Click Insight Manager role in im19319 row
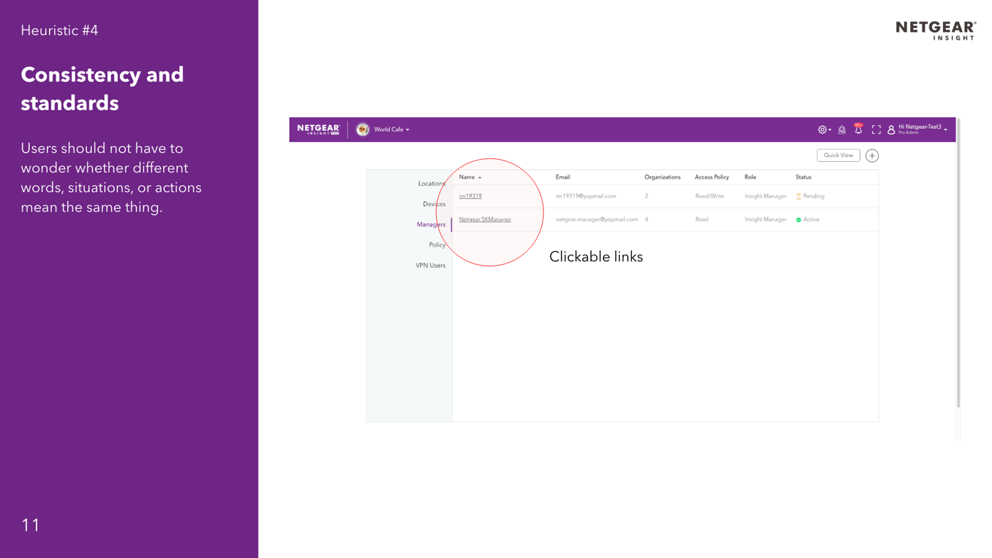Screen dimensions: 992x558 click(765, 196)
